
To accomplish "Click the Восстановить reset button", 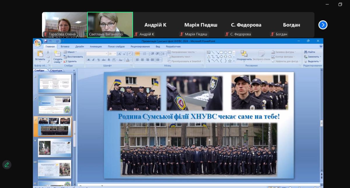I will [x=73, y=57].
